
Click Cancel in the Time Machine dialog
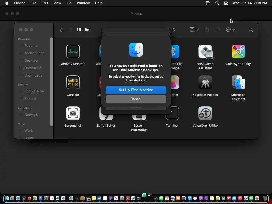point(136,99)
